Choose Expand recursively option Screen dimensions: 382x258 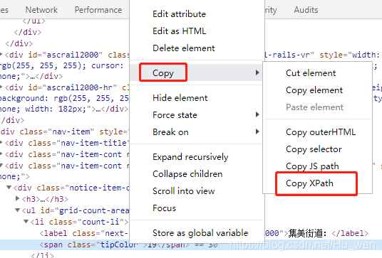[190, 157]
